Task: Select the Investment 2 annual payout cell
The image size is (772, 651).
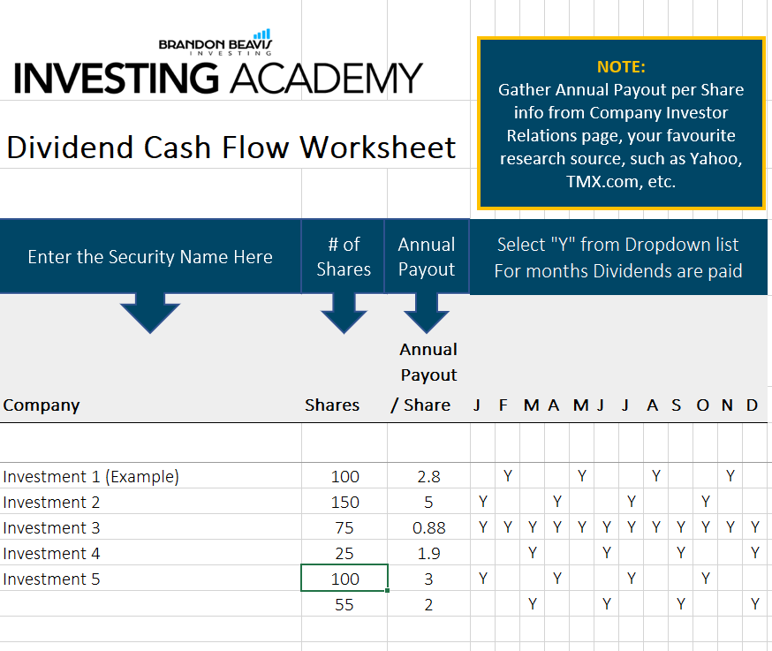Action: [428, 502]
